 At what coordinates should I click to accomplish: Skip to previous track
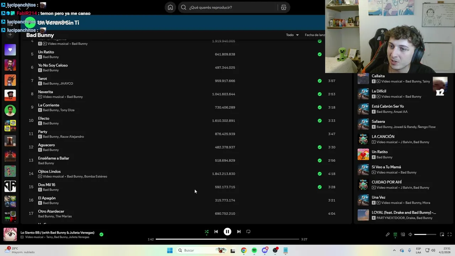point(216,232)
